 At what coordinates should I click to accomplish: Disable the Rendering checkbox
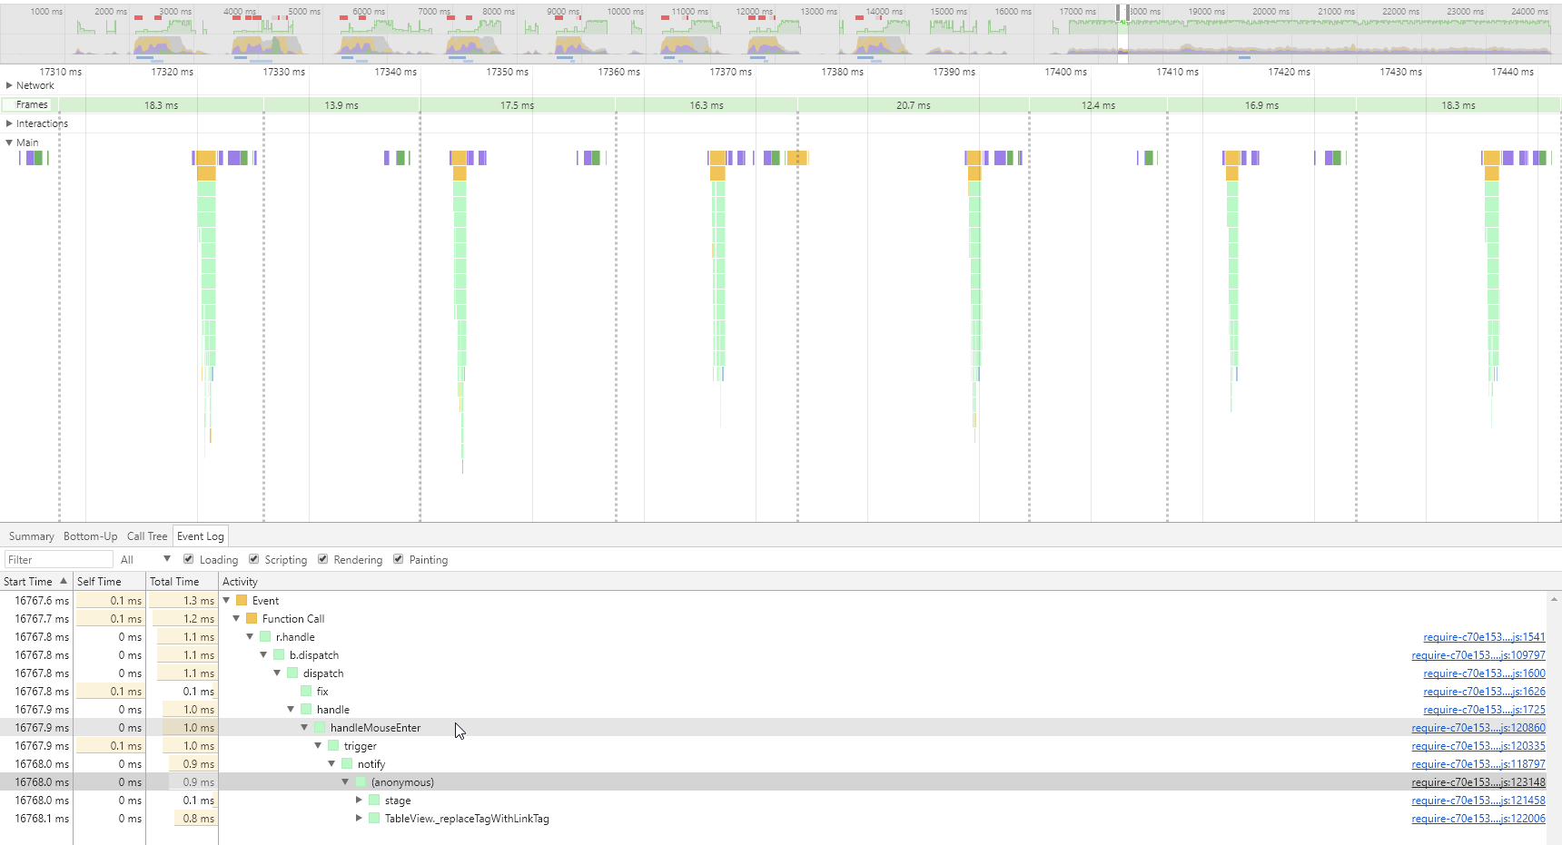click(x=322, y=559)
